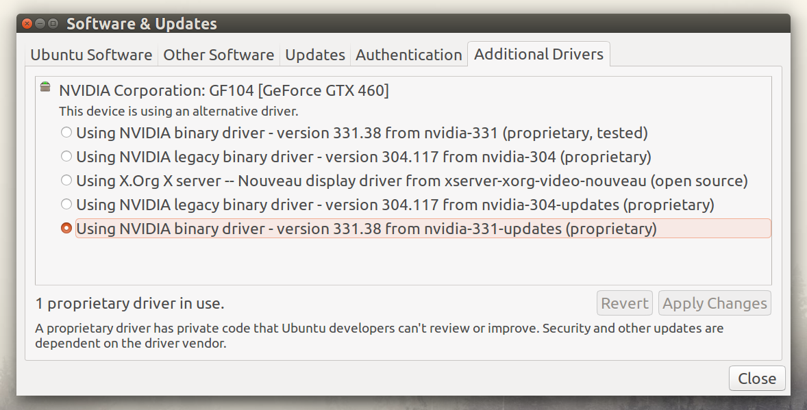Screen dimensions: 807x410
Task: Open the Authentication tab
Action: coord(409,55)
